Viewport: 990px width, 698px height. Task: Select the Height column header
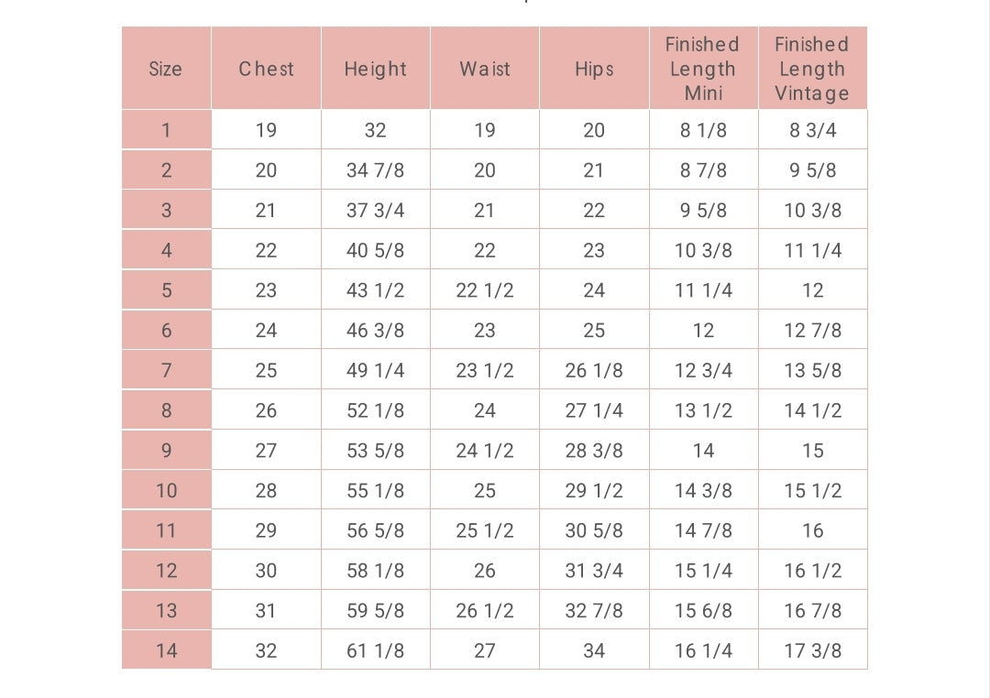click(375, 69)
